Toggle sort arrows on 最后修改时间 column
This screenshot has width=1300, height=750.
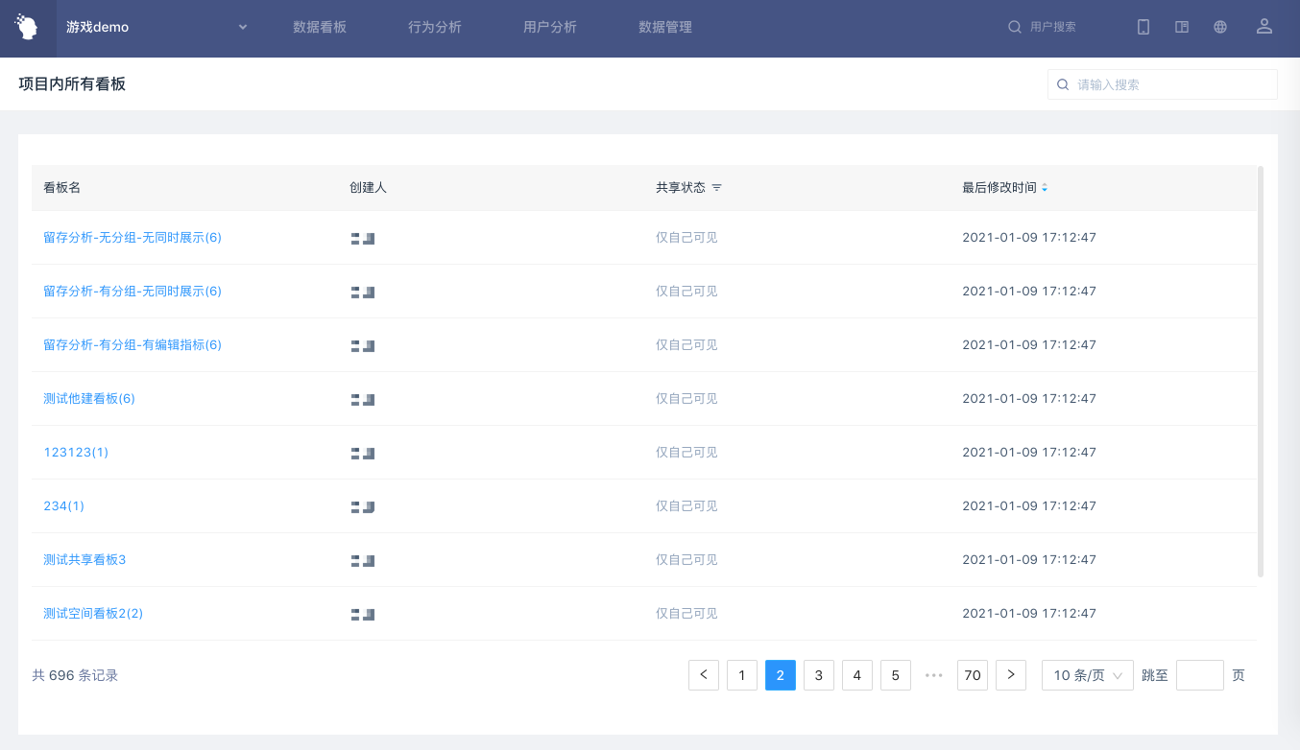pos(1045,188)
